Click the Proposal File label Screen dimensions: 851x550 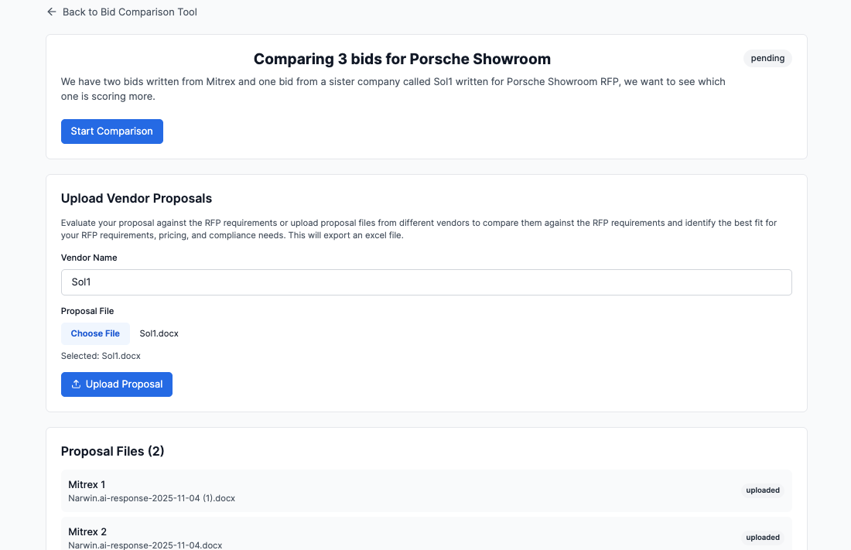[x=87, y=311]
